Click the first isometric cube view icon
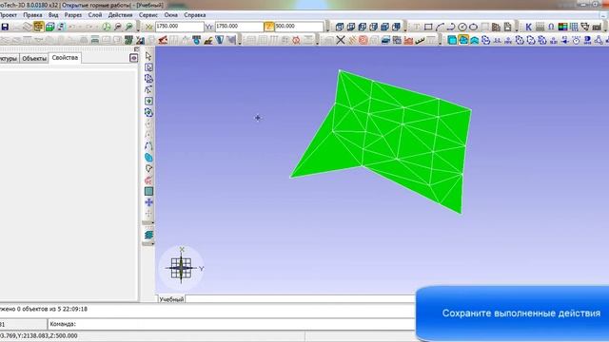This screenshot has width=609, height=342. [x=340, y=27]
